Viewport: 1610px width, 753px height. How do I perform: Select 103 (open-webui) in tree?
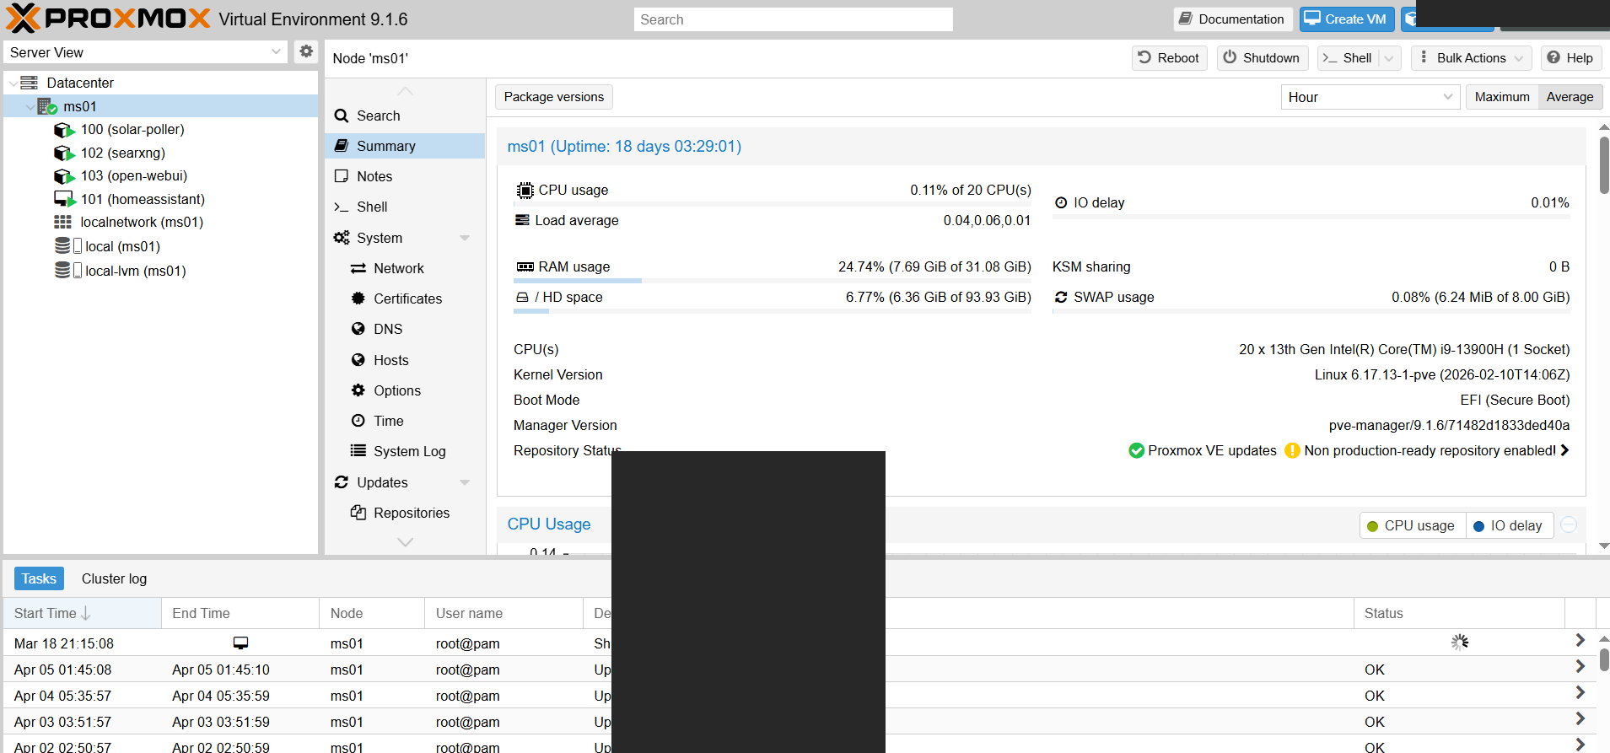tap(134, 175)
